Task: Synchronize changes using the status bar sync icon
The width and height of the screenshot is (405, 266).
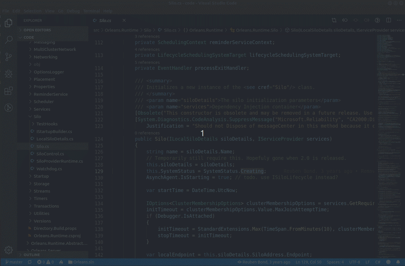Action: [x=30, y=262]
